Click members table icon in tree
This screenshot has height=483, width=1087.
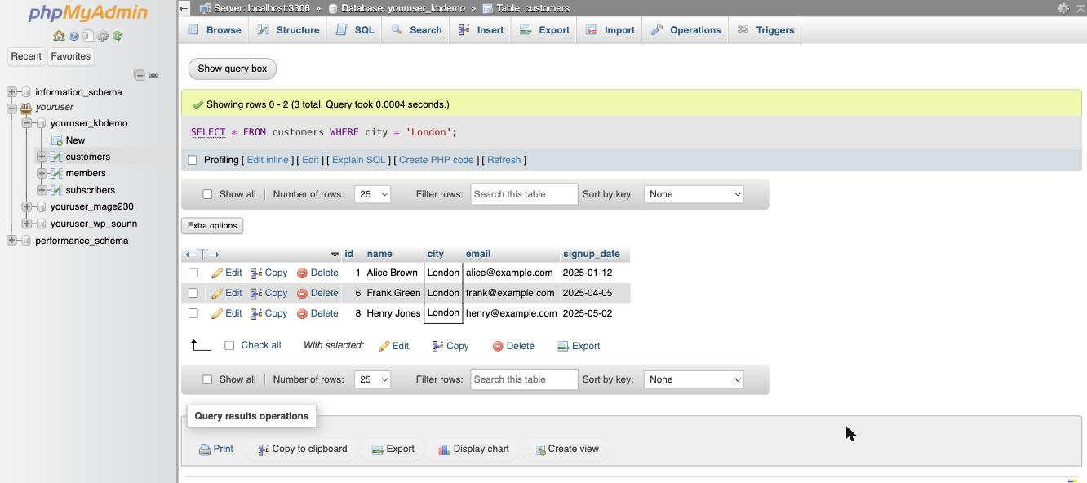tap(56, 173)
